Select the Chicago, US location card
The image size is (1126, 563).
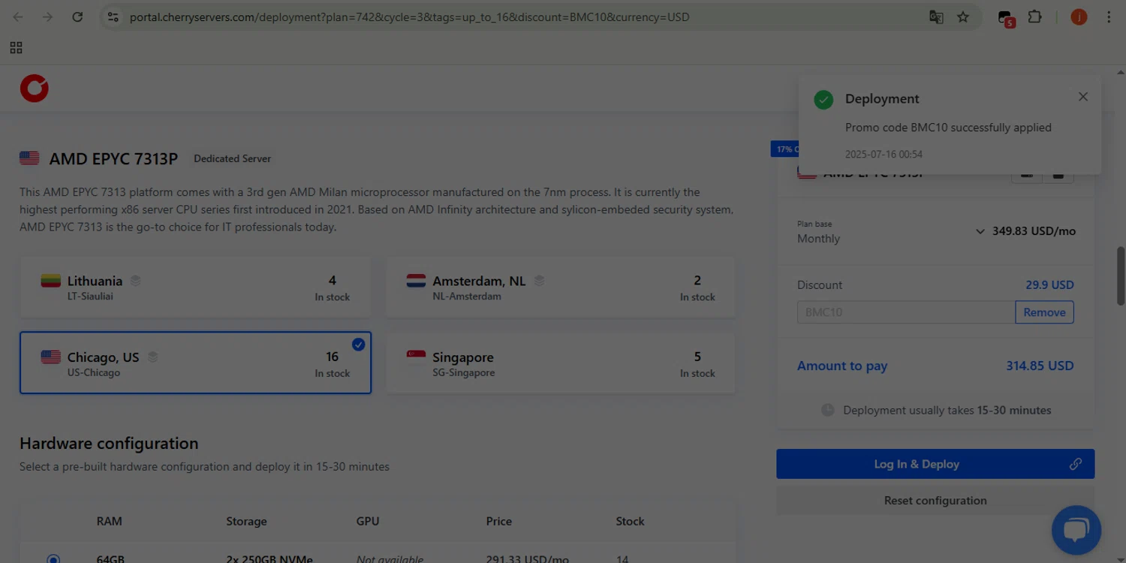[x=195, y=363]
